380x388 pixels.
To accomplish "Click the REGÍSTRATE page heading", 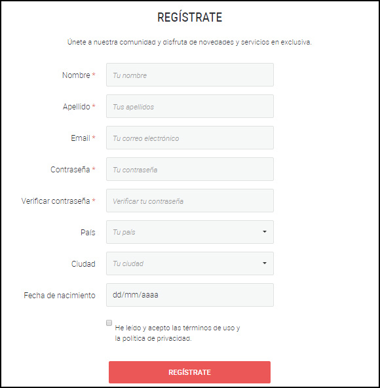I will coord(190,17).
